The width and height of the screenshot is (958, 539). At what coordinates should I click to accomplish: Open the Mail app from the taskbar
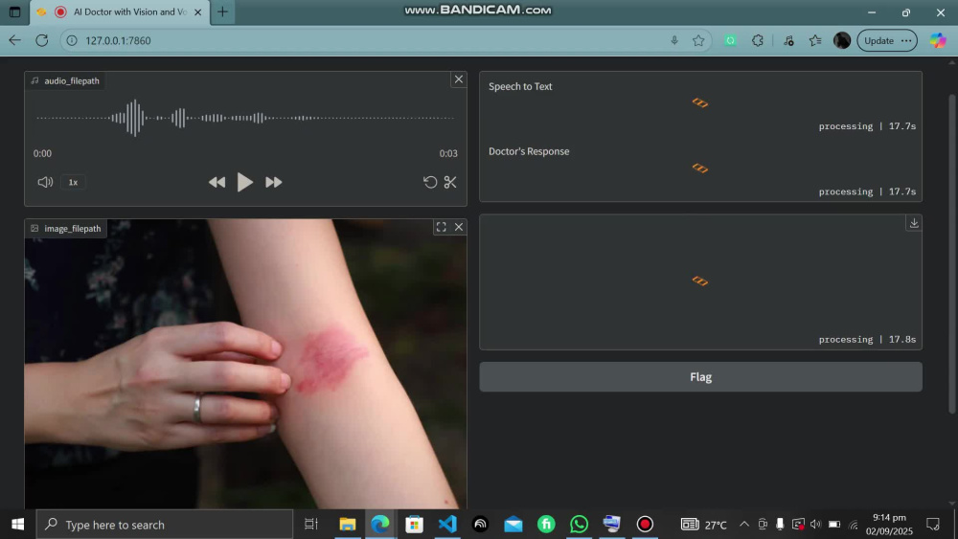pos(513,525)
